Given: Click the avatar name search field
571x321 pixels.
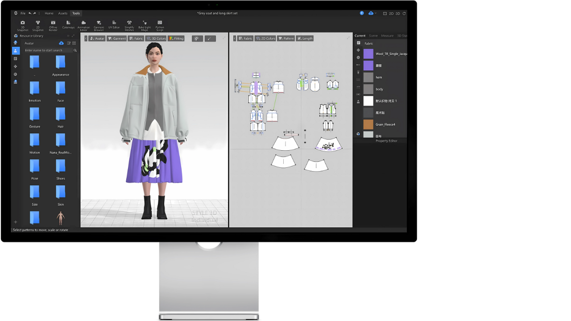Looking at the screenshot, I should click(48, 50).
